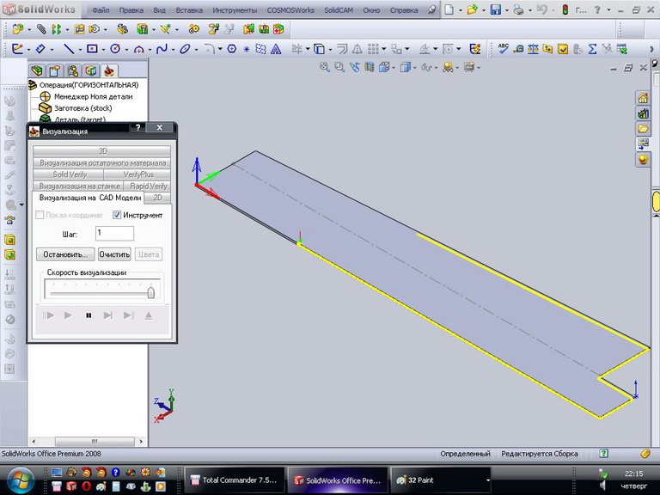Click the Шаг step input field
The width and height of the screenshot is (660, 495).
tap(114, 233)
